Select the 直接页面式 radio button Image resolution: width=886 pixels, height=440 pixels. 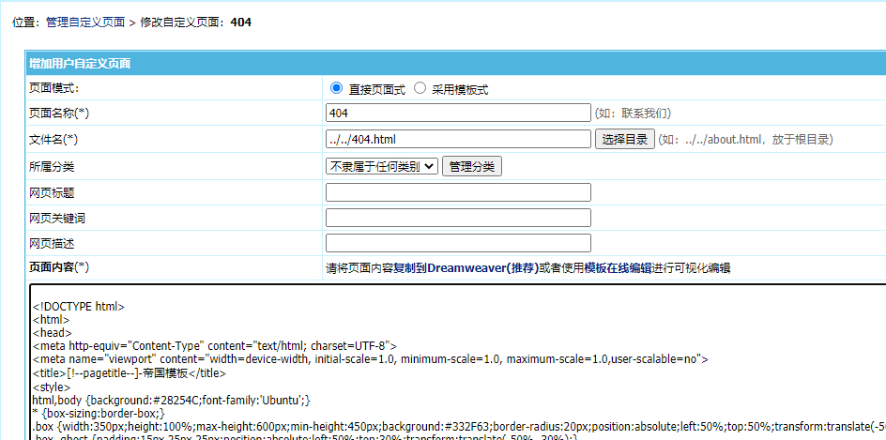336,88
